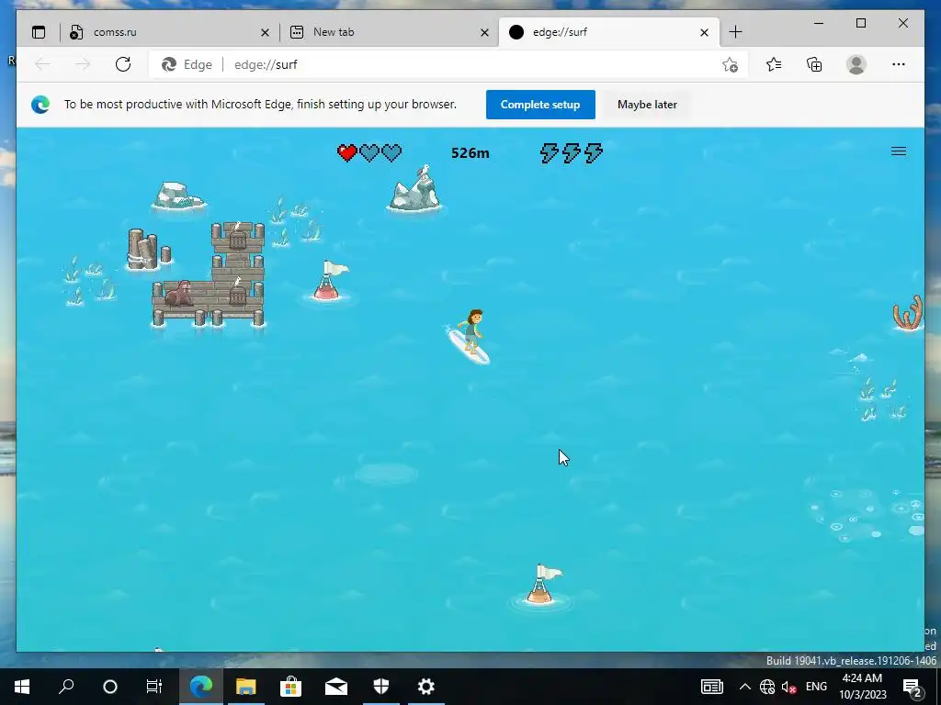Click the red filled heart life
Image resolution: width=941 pixels, height=705 pixels.
(x=346, y=153)
